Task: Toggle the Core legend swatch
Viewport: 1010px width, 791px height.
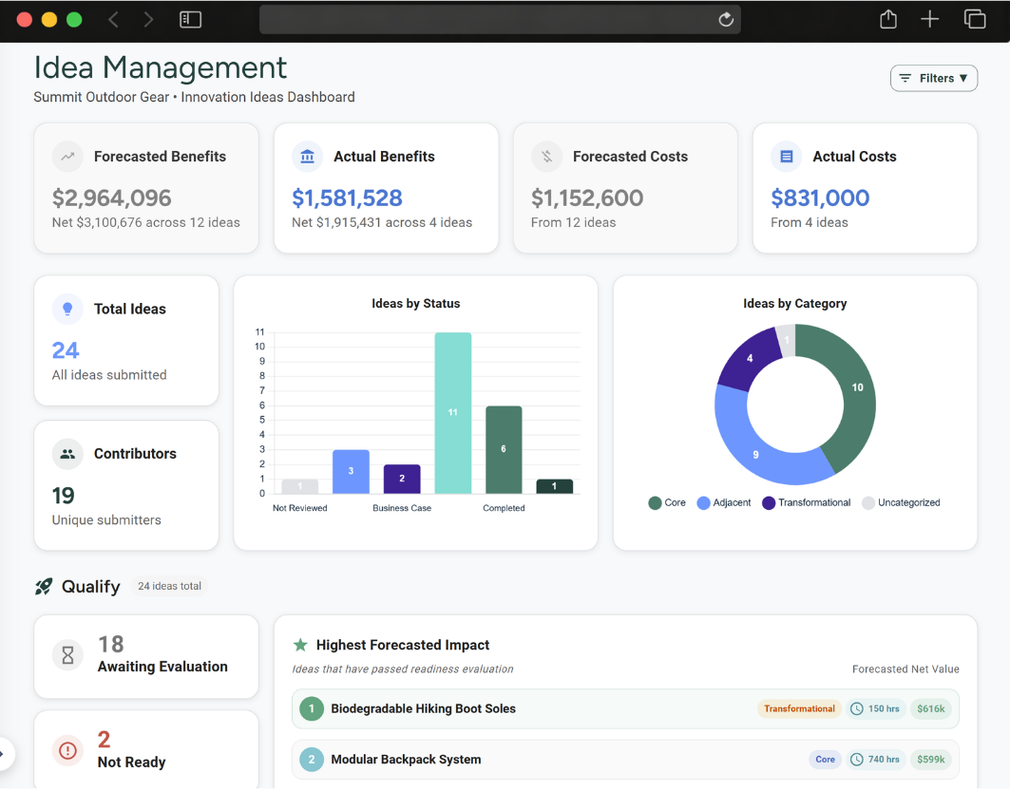Action: [655, 503]
